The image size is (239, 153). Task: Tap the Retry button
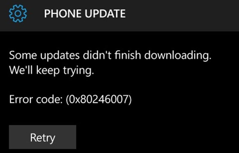[x=42, y=137]
